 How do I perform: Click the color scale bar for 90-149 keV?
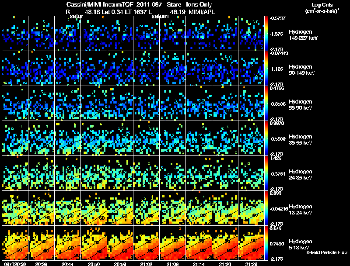266,69
